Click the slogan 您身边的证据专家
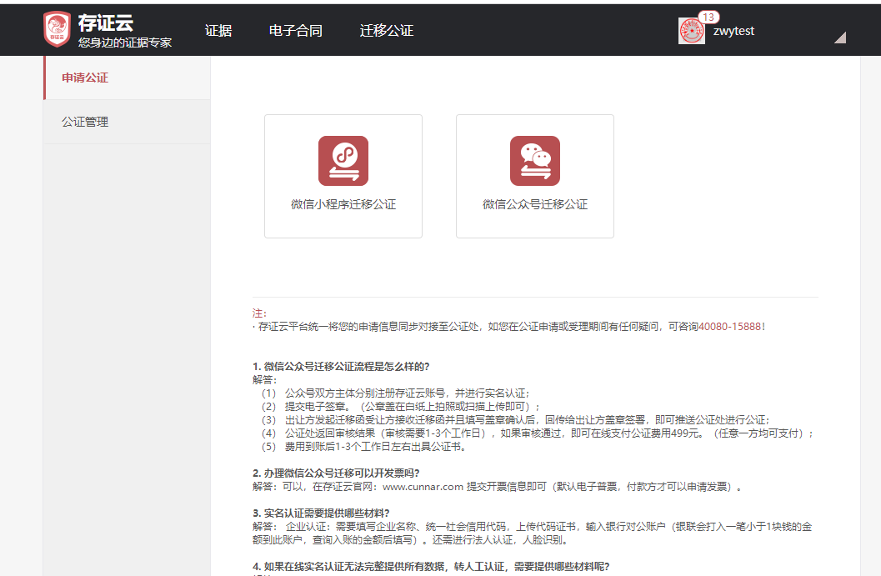 tap(125, 43)
